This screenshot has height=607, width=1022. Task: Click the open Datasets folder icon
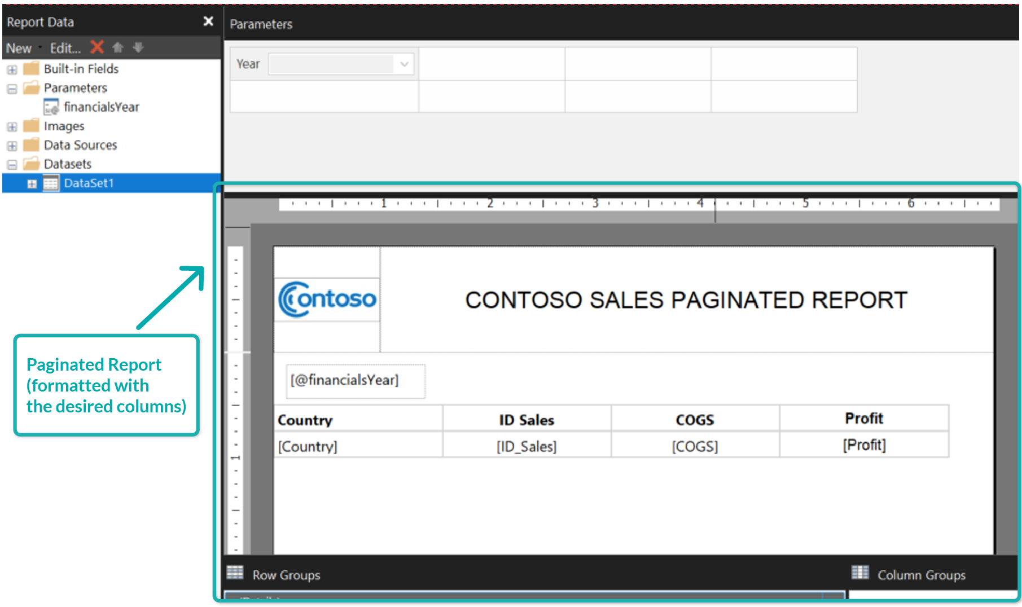click(31, 164)
